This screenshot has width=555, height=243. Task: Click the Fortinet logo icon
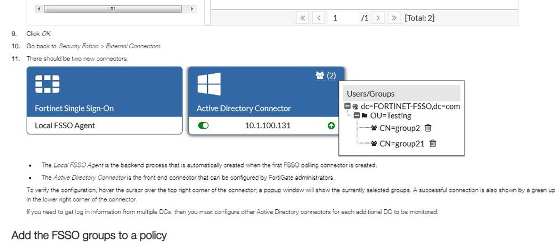coord(47,84)
